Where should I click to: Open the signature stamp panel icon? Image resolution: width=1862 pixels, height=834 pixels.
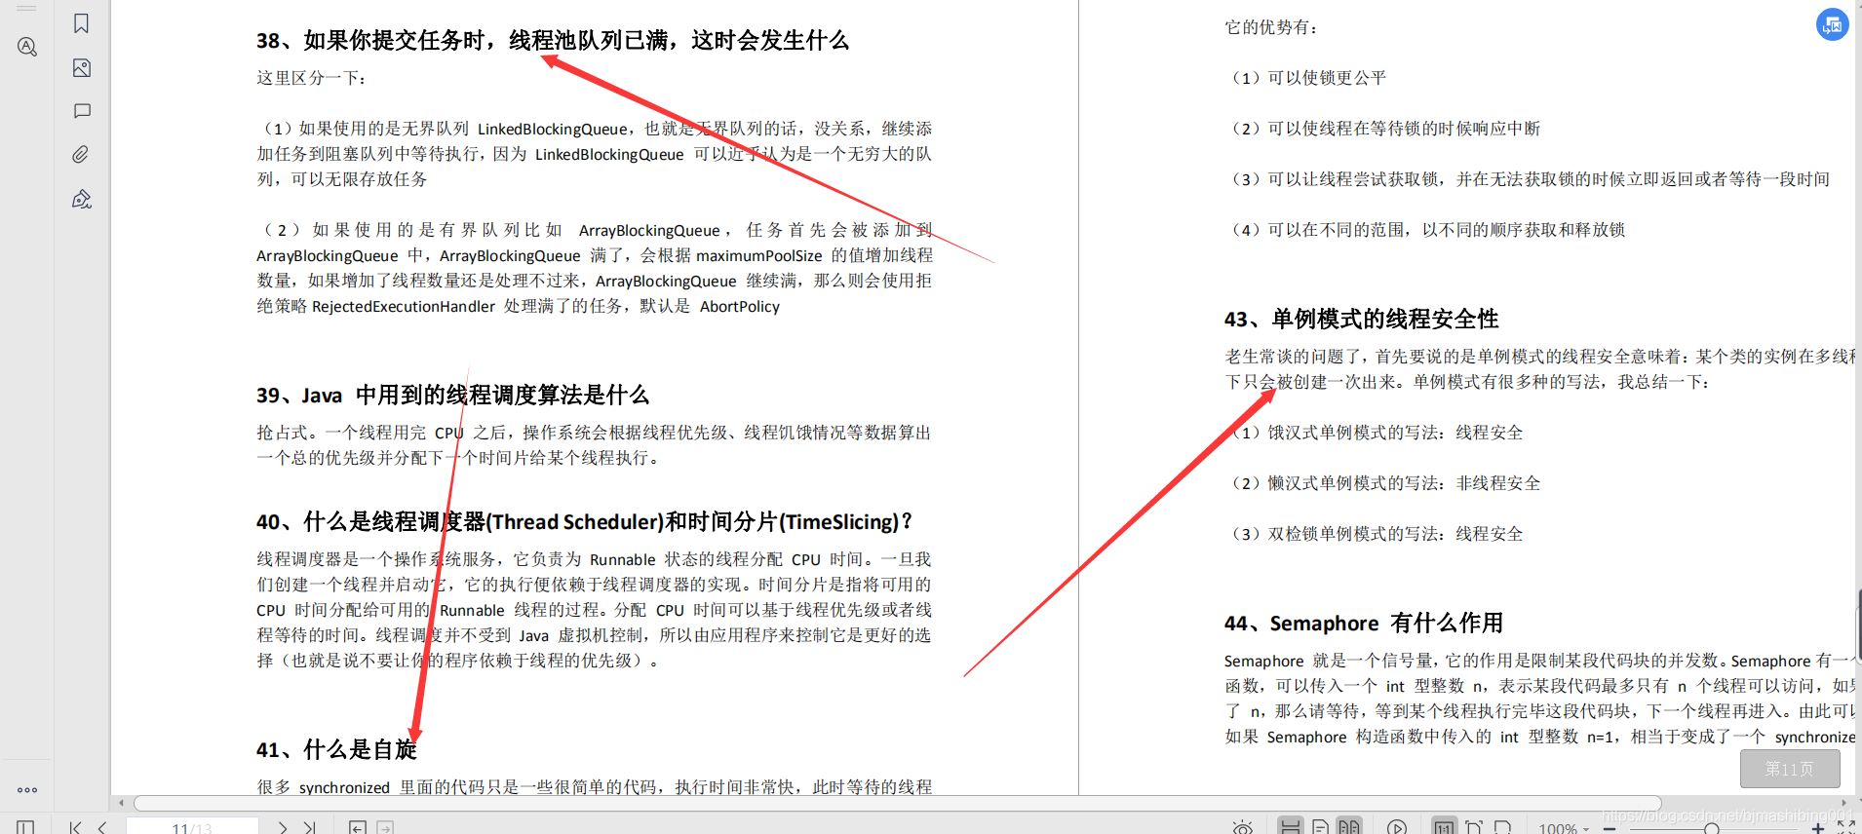[x=82, y=199]
